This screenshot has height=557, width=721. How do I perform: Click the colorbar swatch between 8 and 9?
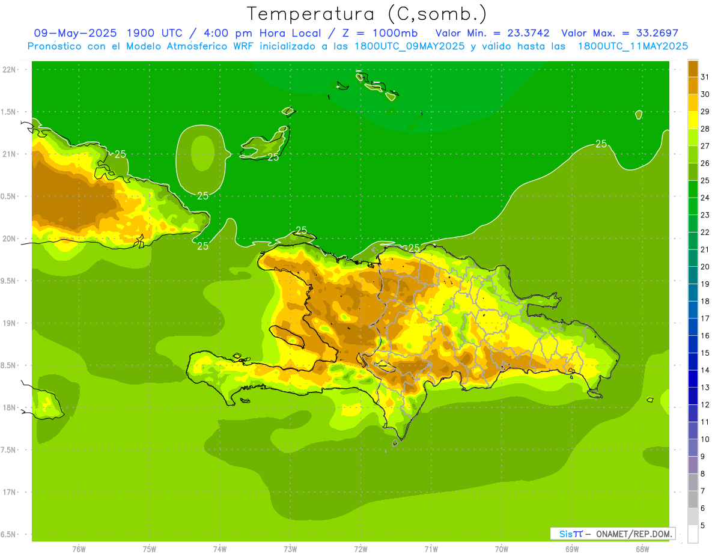tap(693, 465)
